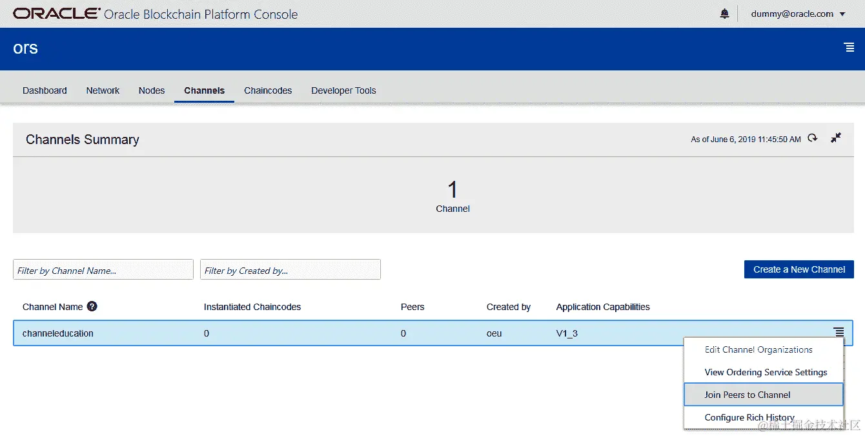Click the V1_3 capability cell
Viewport: 865px width, 436px height.
(567, 333)
